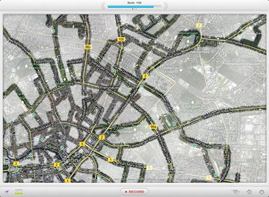Image resolution: width=269 pixels, height=197 pixels.
Task: Click the Volkspark Friedrichshain tree icon
Action: (x=135, y=129)
